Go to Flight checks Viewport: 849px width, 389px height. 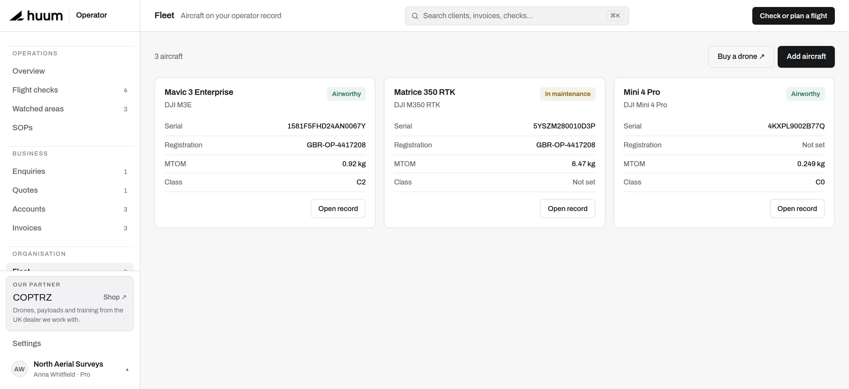[70, 90]
